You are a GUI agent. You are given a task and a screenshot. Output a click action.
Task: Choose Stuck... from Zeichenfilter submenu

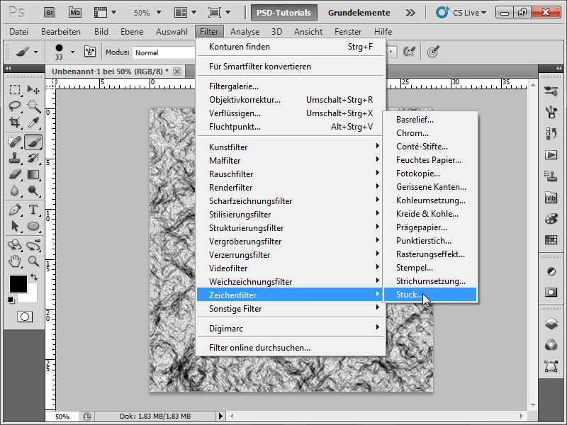(430, 295)
